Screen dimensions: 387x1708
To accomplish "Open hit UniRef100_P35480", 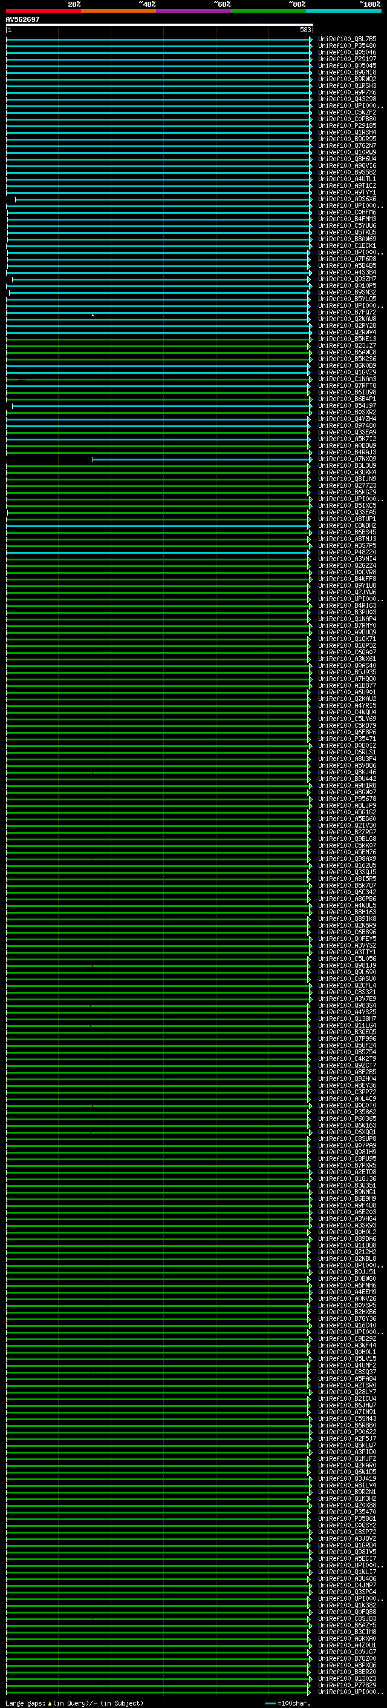I will (x=347, y=46).
